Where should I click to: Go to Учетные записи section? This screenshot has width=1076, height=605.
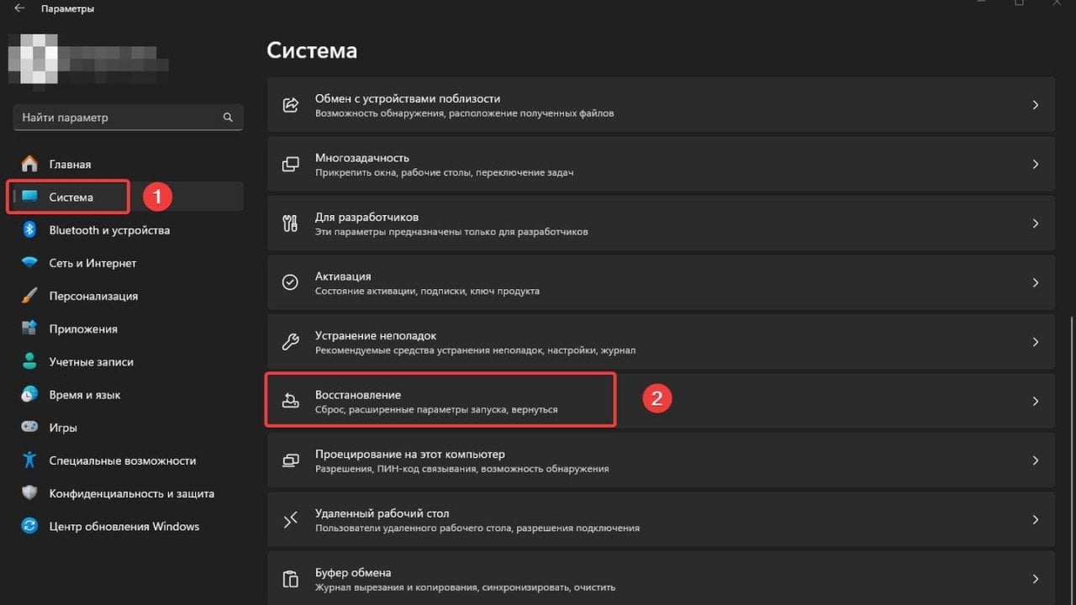pos(91,362)
